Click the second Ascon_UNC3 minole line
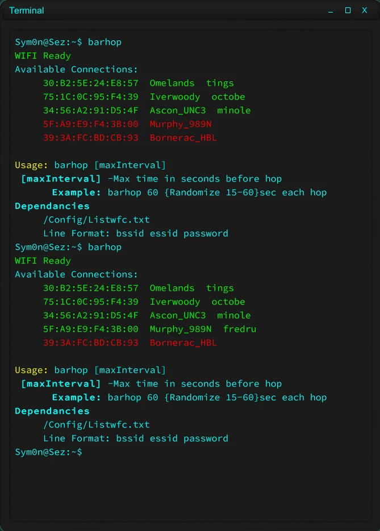This screenshot has height=531, width=380. click(x=147, y=315)
